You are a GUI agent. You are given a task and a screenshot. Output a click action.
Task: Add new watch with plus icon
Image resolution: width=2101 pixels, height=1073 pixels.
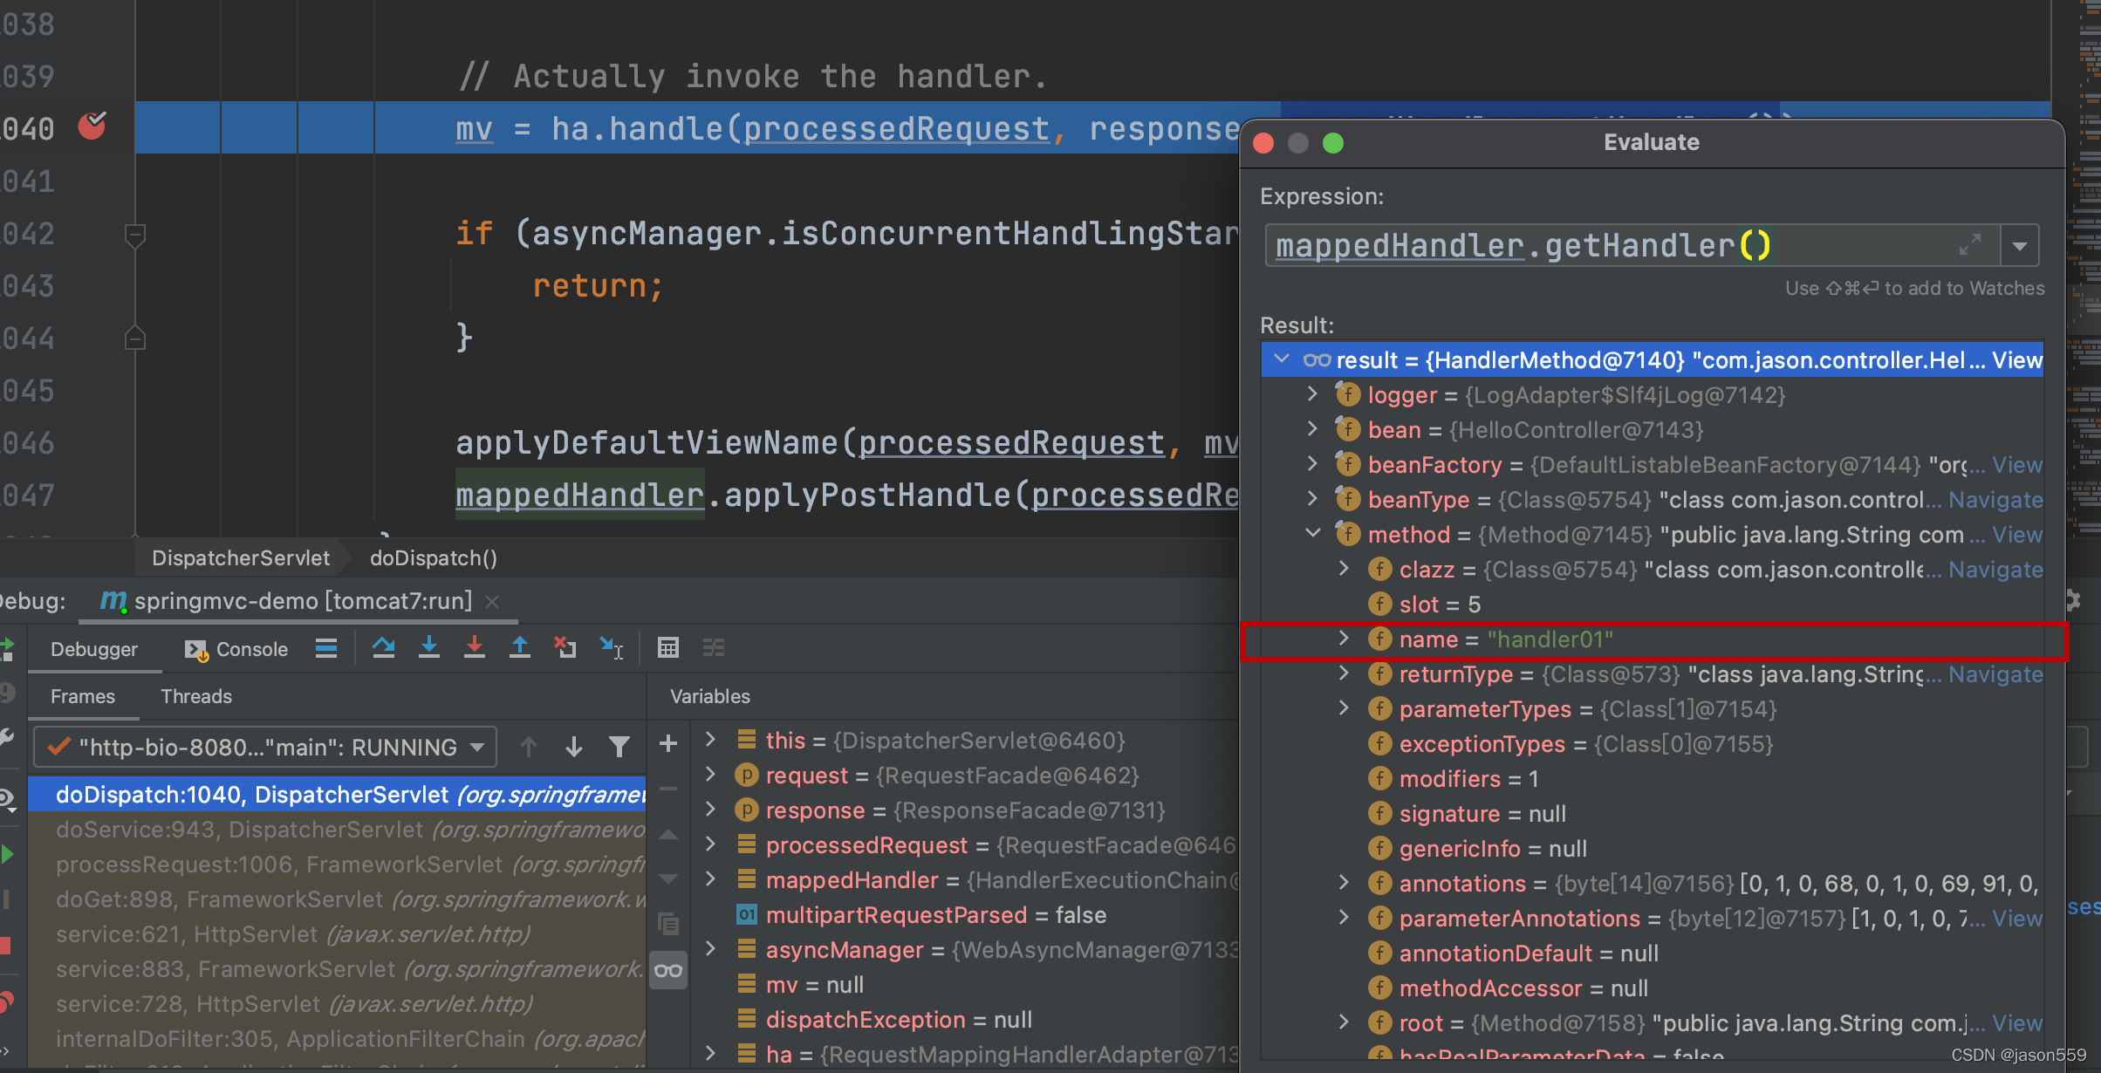[x=668, y=743]
